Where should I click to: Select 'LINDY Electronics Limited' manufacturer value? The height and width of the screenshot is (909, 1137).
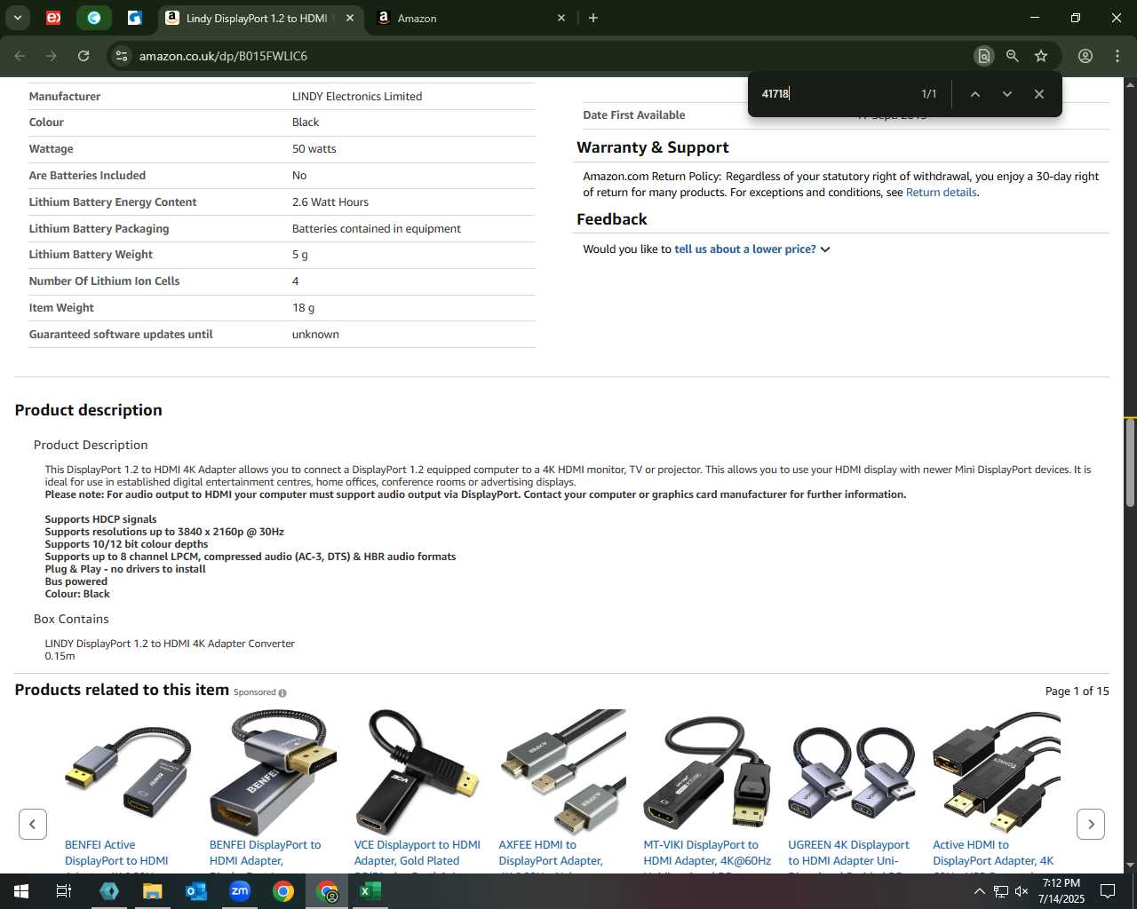pos(357,97)
